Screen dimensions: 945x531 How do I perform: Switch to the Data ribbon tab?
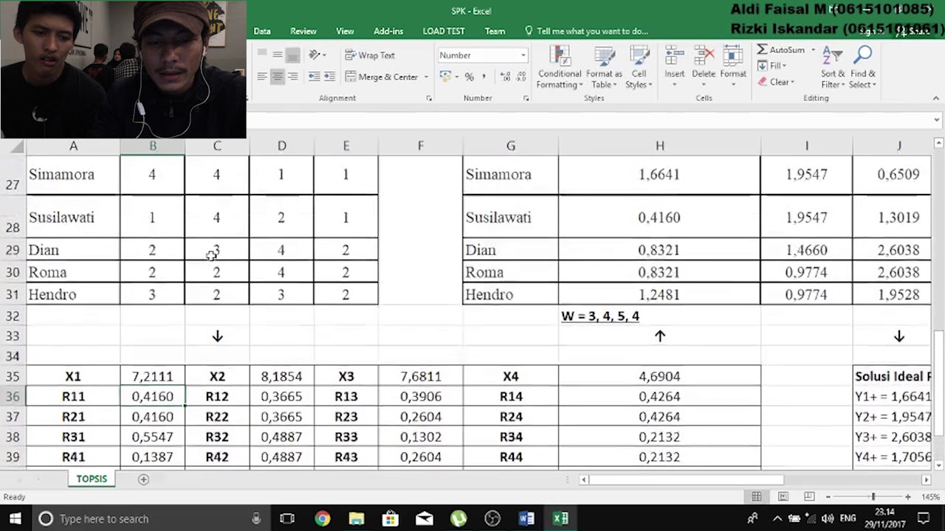[262, 31]
